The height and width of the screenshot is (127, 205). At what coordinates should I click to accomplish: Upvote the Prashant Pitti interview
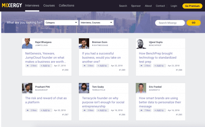(31, 110)
